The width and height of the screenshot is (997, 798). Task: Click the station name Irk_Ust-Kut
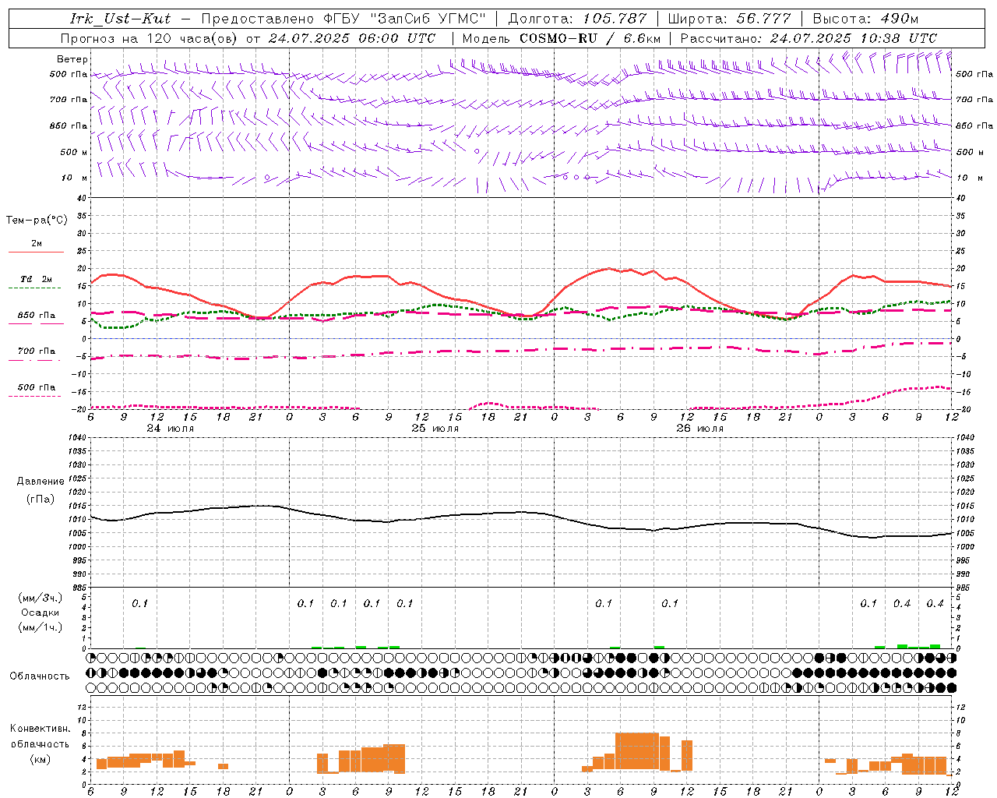click(x=121, y=19)
